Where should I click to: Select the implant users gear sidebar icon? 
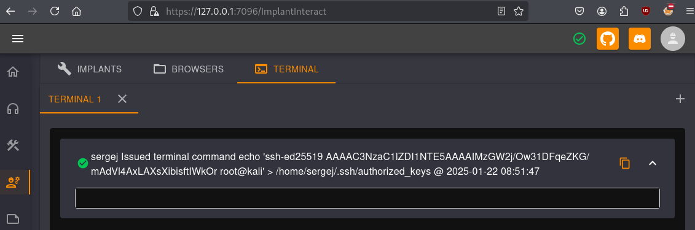(x=13, y=182)
